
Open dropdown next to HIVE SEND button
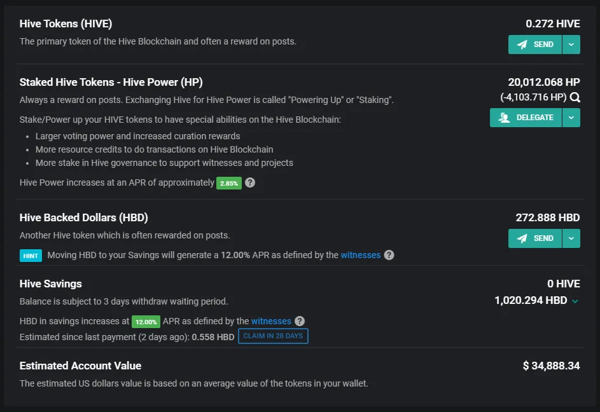[x=571, y=45]
